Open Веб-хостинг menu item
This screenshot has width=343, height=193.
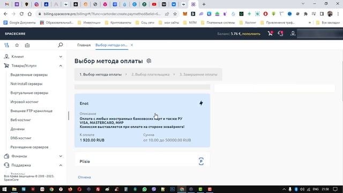click(20, 120)
